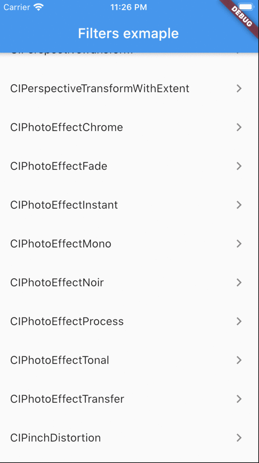The height and width of the screenshot is (463, 259).
Task: Click the chevron next to CIPhotoEffectFade
Action: [239, 166]
